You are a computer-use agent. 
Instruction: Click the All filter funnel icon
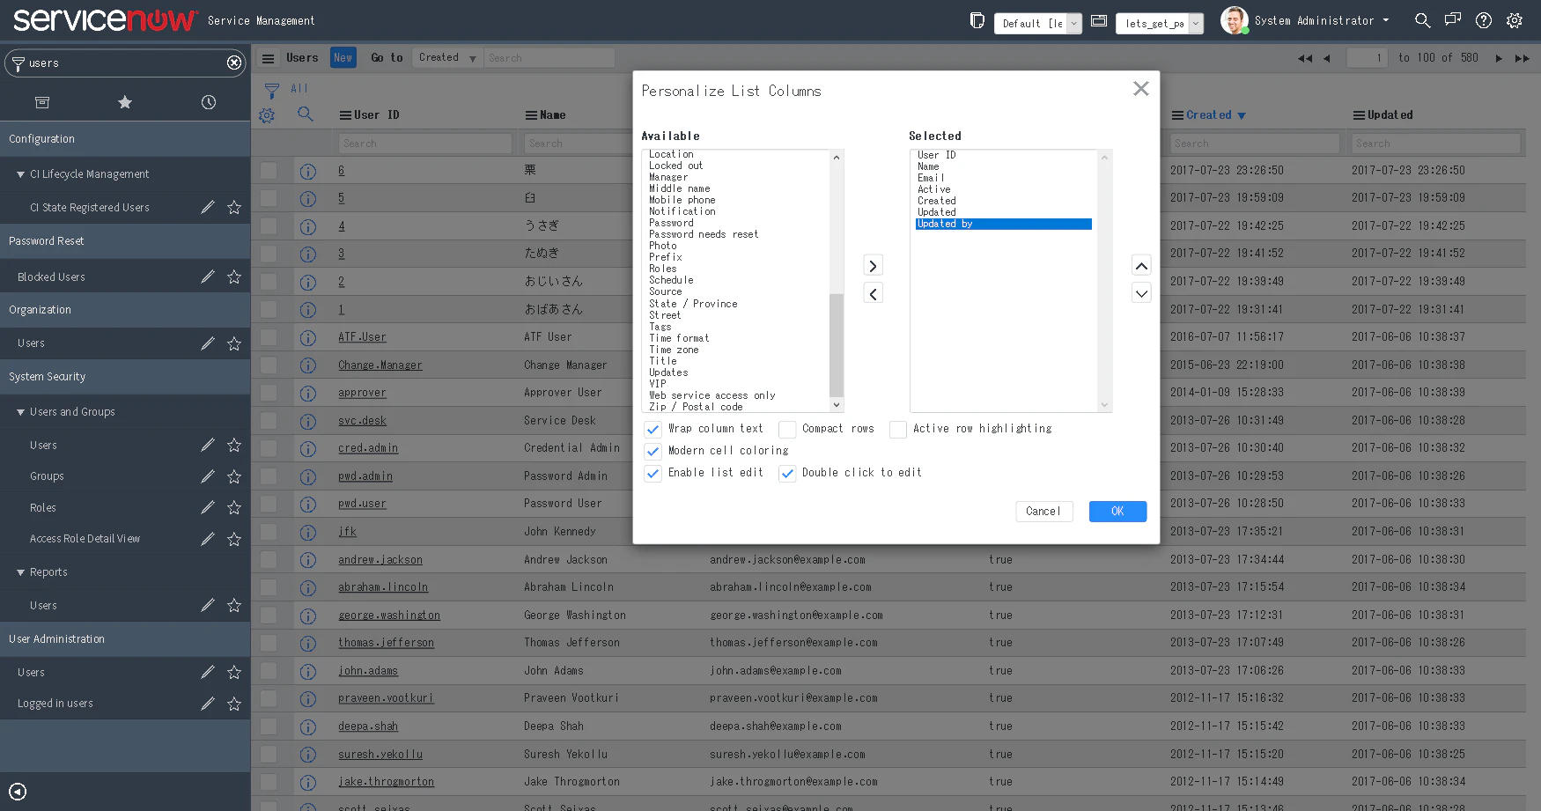tap(273, 89)
